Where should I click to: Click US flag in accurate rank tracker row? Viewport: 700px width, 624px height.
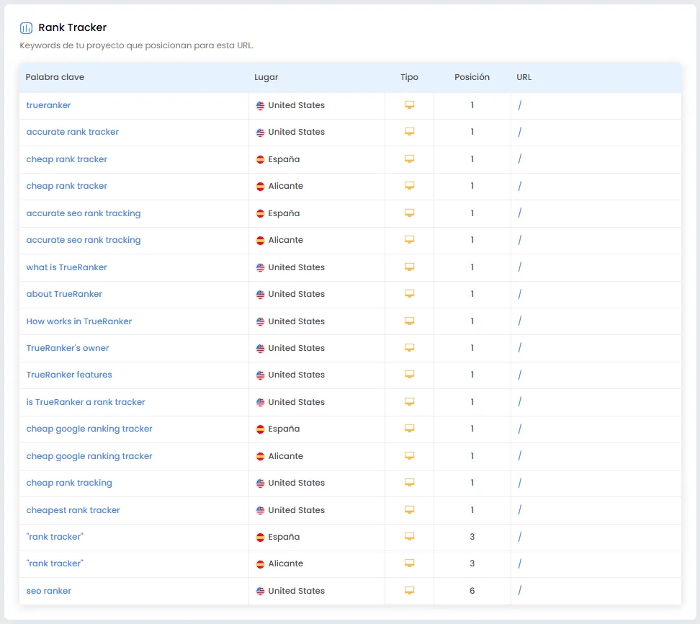click(260, 133)
